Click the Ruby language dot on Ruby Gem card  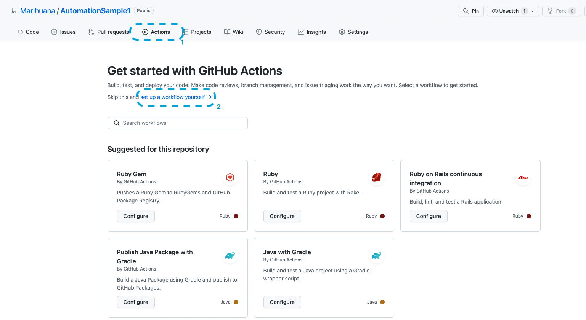click(236, 216)
